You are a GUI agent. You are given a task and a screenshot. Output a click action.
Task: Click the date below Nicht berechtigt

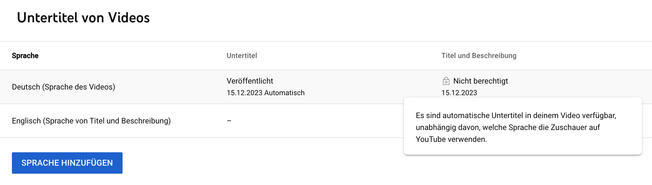tap(459, 93)
